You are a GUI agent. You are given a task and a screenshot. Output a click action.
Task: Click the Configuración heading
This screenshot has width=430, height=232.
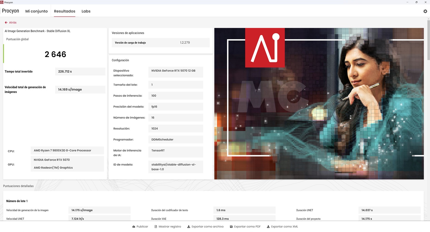(120, 60)
